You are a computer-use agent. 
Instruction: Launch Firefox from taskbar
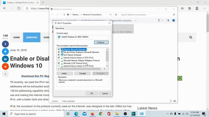coord(92,114)
